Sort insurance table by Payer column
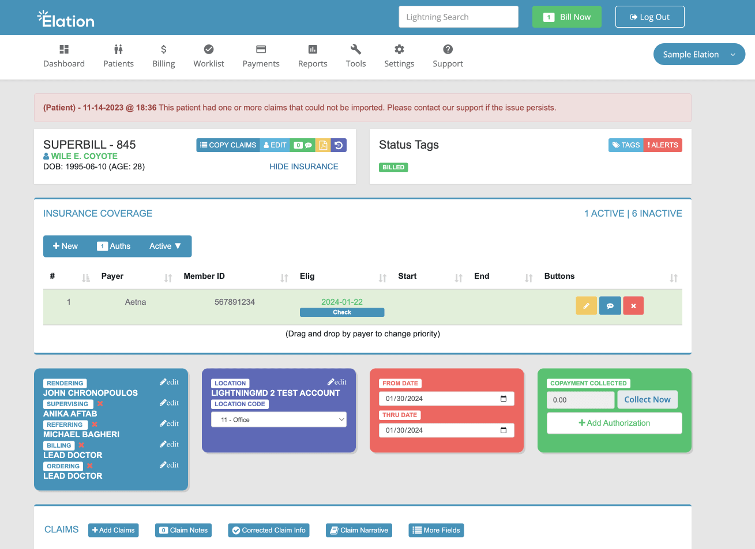This screenshot has height=549, width=755. [x=168, y=278]
